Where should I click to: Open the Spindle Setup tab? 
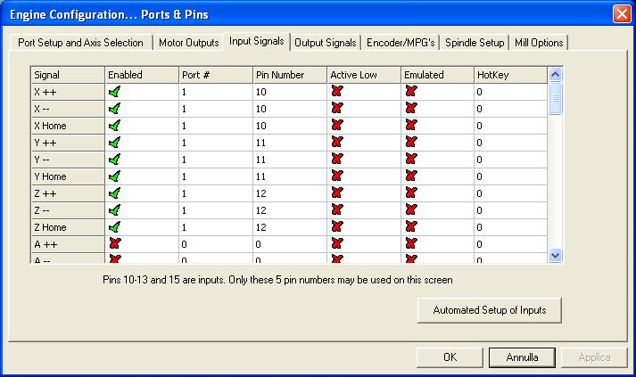475,42
